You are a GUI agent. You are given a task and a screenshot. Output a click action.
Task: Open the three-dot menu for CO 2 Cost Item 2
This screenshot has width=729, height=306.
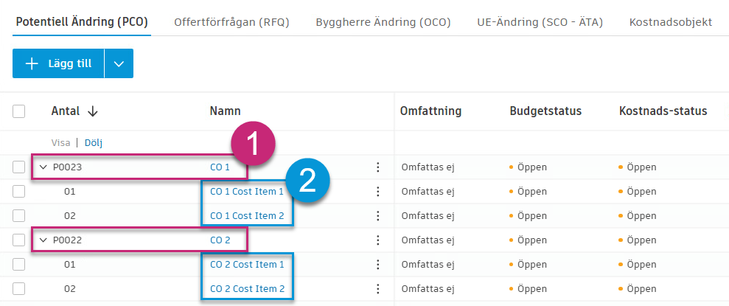pos(378,289)
